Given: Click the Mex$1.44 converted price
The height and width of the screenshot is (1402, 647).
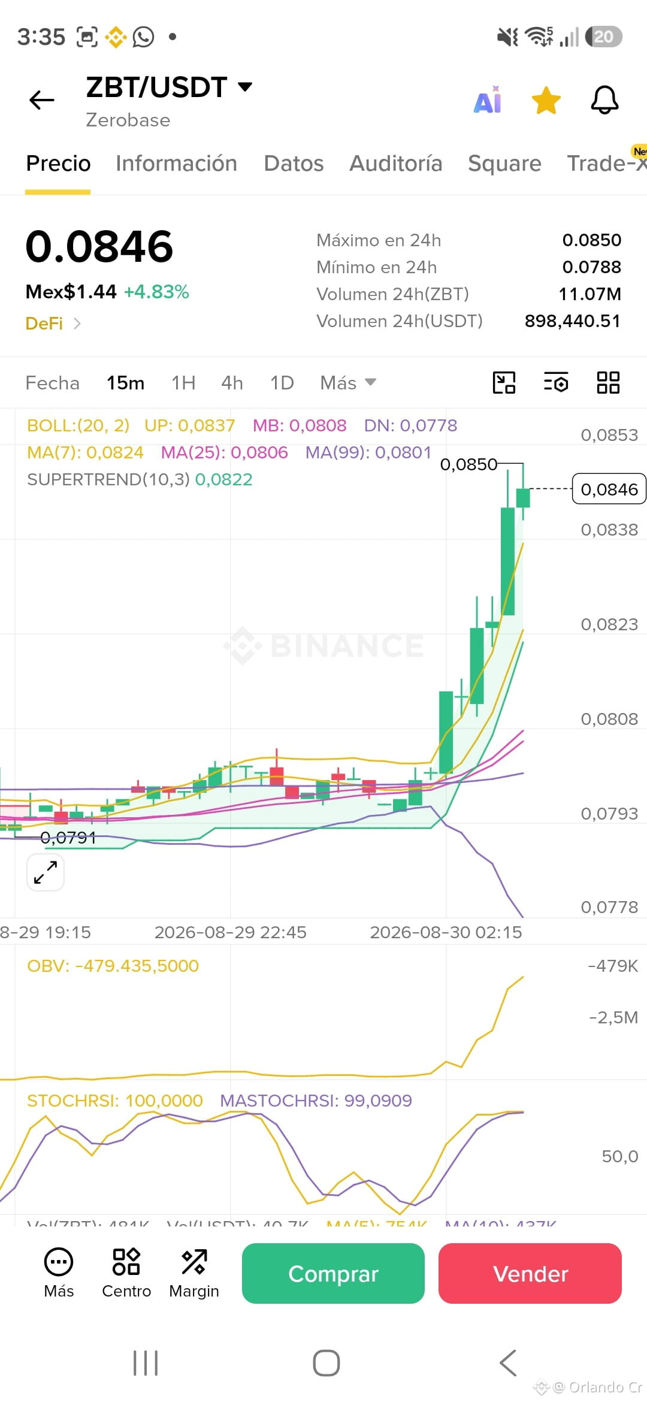Looking at the screenshot, I should pyautogui.click(x=71, y=292).
